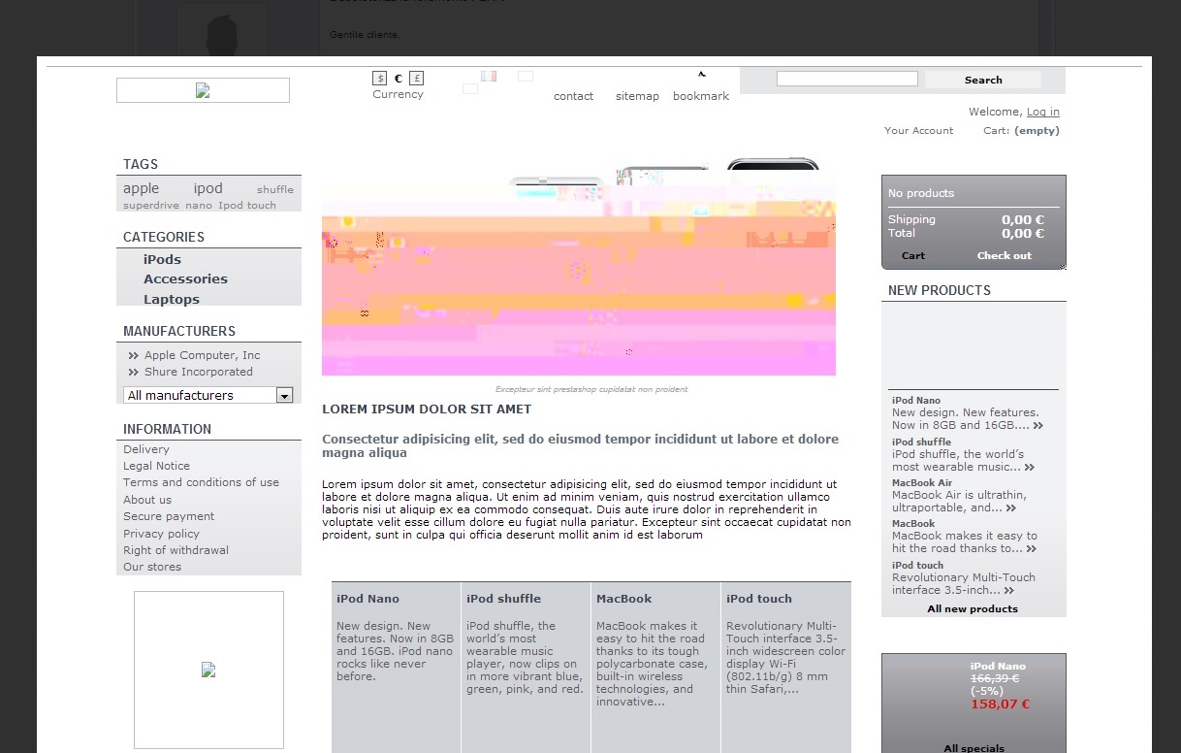
Task: Select the 'ipod' tag
Action: 207,188
